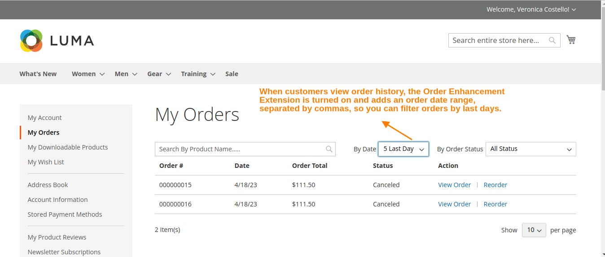
Task: Click the Luma logo icon
Action: pyautogui.click(x=31, y=41)
